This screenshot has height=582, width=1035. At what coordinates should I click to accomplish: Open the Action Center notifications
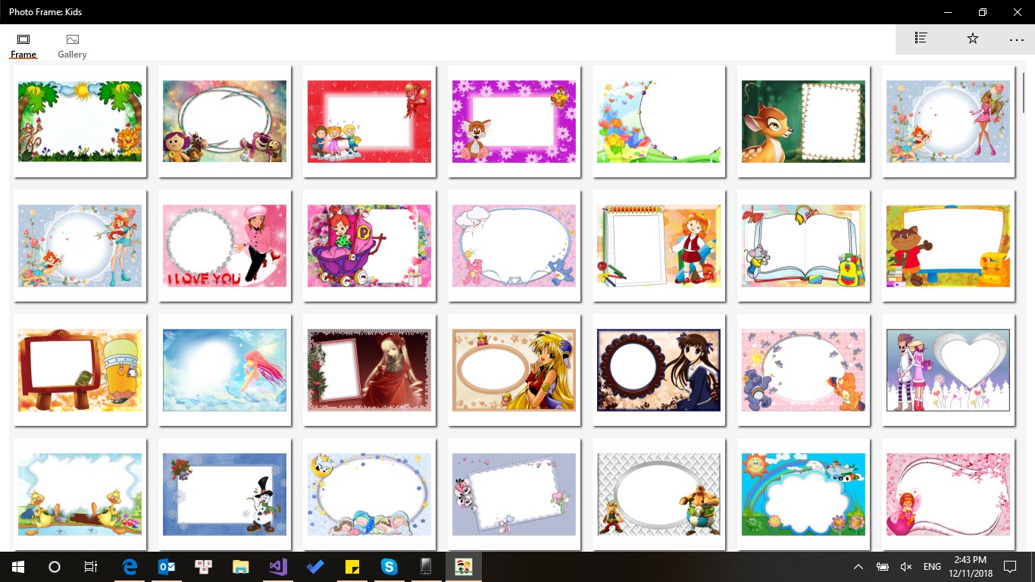tap(1010, 567)
